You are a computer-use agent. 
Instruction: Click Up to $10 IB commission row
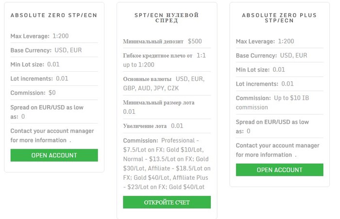point(279,103)
